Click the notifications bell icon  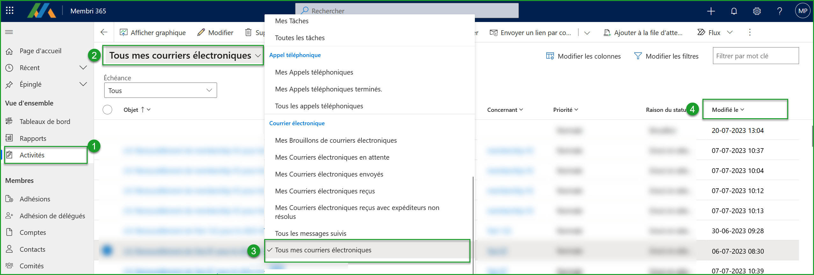pyautogui.click(x=734, y=11)
